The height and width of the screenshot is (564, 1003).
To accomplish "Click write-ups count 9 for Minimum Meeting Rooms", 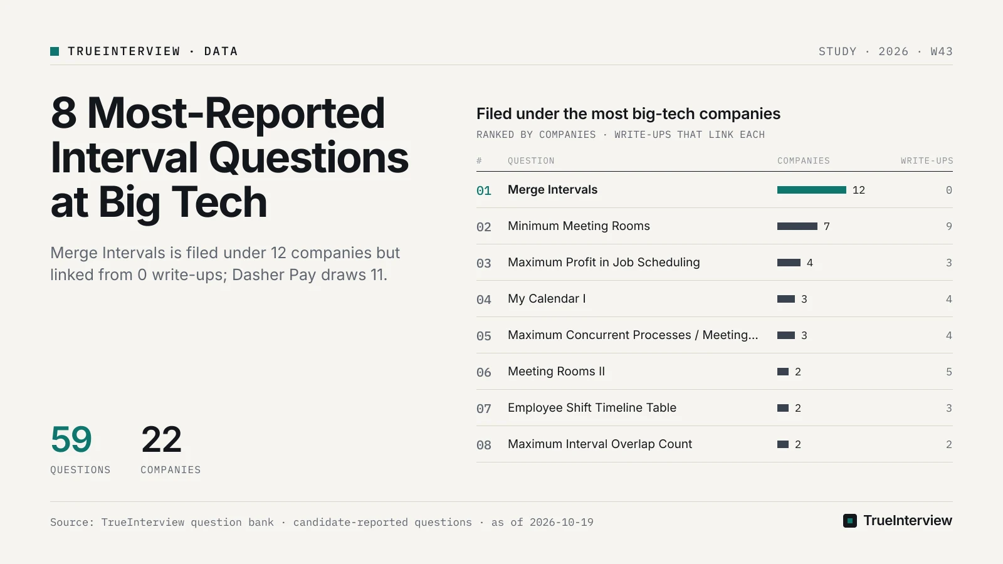I will tap(949, 226).
